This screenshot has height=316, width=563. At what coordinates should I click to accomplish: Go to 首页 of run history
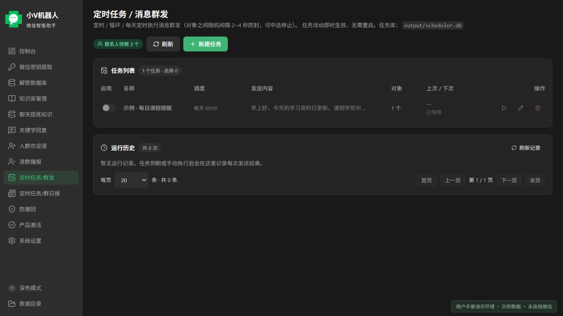427,180
